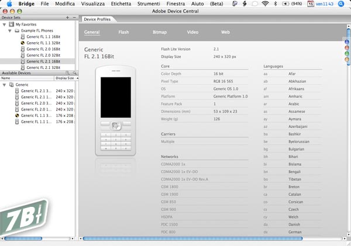Screen dimensions: 351x246
Task: Click the generic phone preview image
Action: click(x=115, y=110)
